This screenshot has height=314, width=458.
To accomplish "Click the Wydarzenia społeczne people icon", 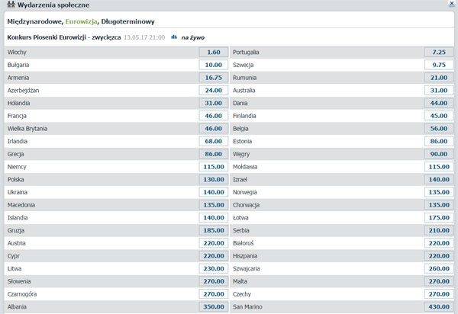I will [11, 5].
